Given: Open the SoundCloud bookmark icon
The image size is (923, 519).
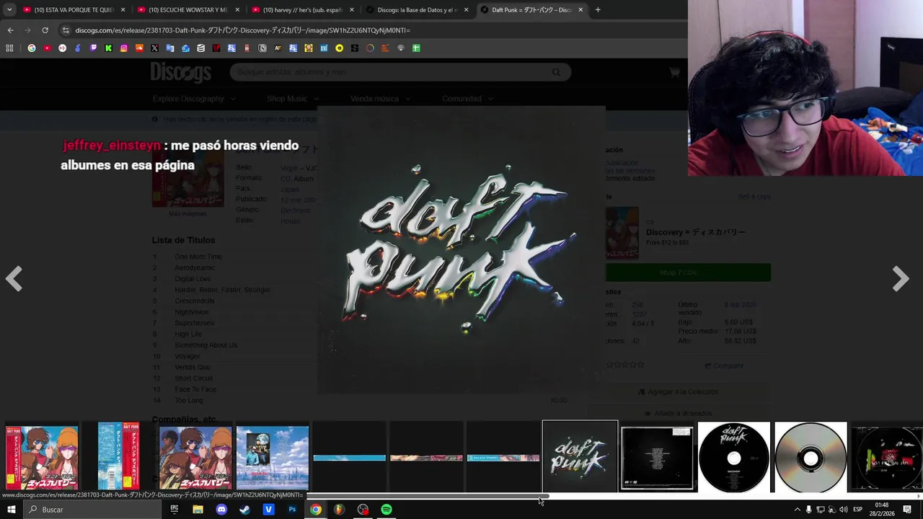Looking at the screenshot, I should point(139,48).
